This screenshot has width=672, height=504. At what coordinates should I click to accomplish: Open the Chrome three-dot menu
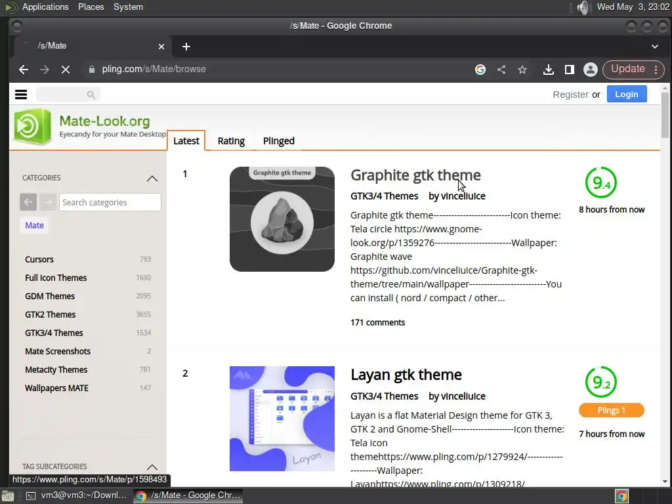point(656,70)
